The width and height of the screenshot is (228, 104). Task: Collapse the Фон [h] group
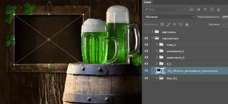pyautogui.click(x=157, y=78)
